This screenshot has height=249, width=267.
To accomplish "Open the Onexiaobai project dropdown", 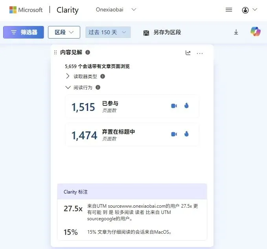I will (x=116, y=9).
